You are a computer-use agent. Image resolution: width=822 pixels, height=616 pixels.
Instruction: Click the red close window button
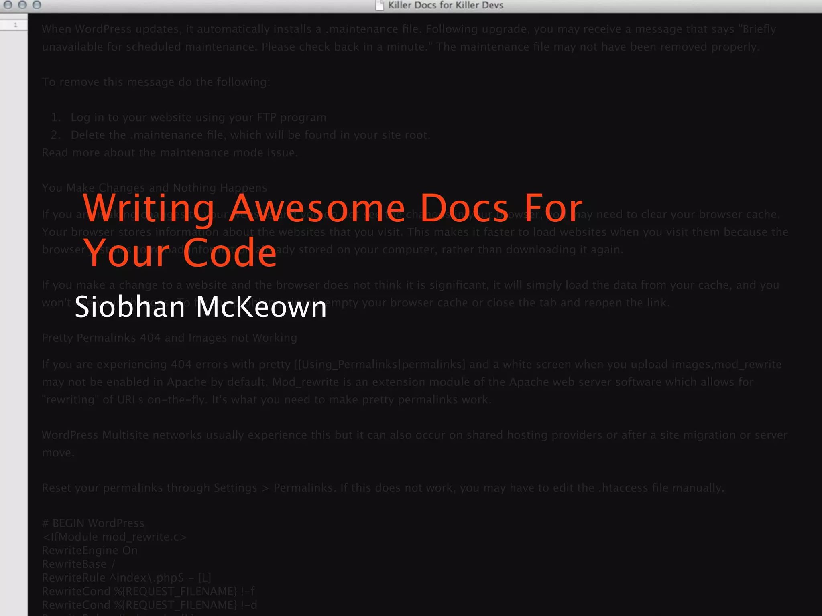click(8, 5)
